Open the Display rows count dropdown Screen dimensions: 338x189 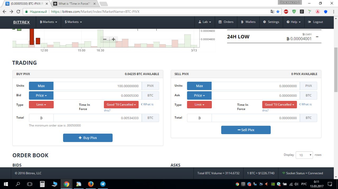[304, 155]
